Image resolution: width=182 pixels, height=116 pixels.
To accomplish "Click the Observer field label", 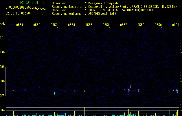I will pos(59,3).
